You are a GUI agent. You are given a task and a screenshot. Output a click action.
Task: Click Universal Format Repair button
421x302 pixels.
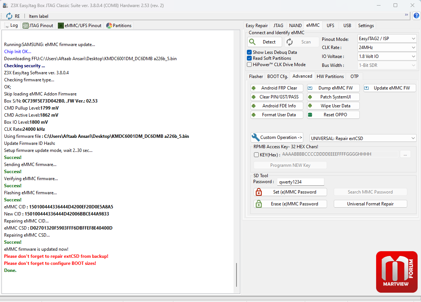[x=370, y=204]
